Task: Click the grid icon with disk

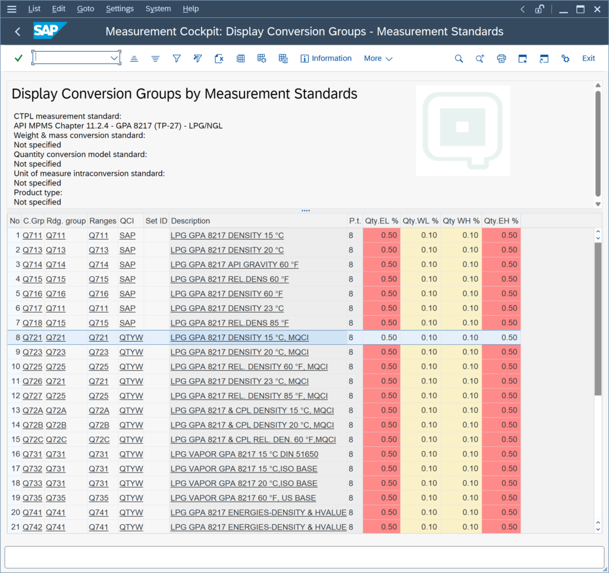Action: [283, 59]
